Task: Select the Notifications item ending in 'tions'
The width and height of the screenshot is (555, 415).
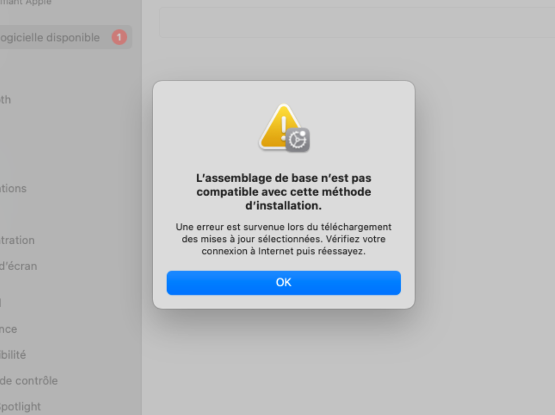Action: (13, 188)
